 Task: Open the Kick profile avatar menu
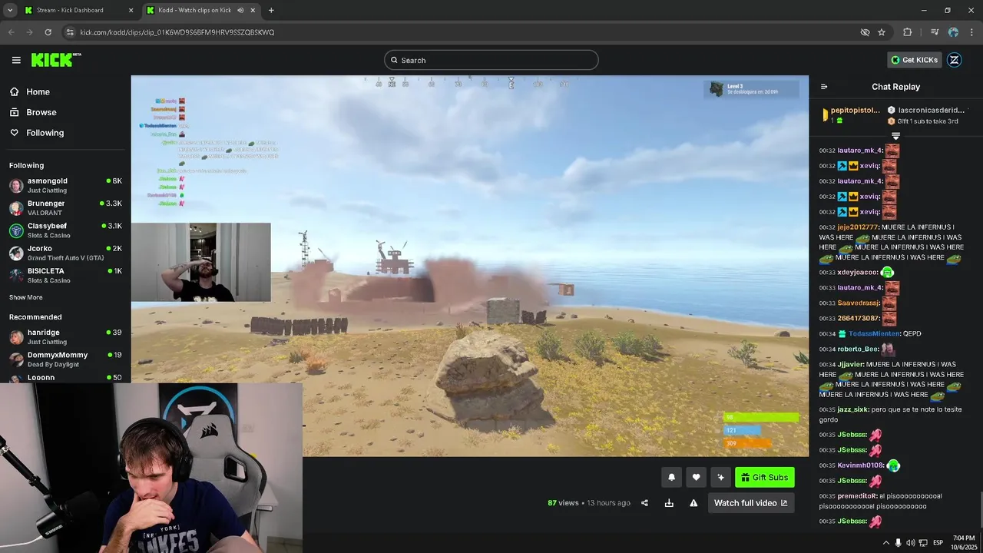point(955,60)
